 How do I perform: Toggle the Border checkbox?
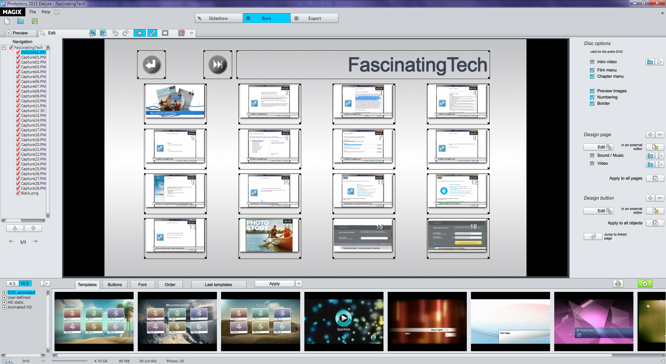tap(592, 104)
